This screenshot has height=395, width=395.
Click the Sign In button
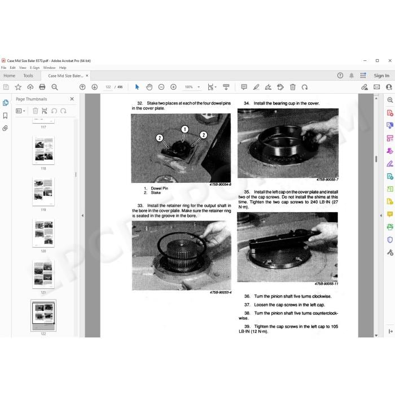(x=381, y=76)
